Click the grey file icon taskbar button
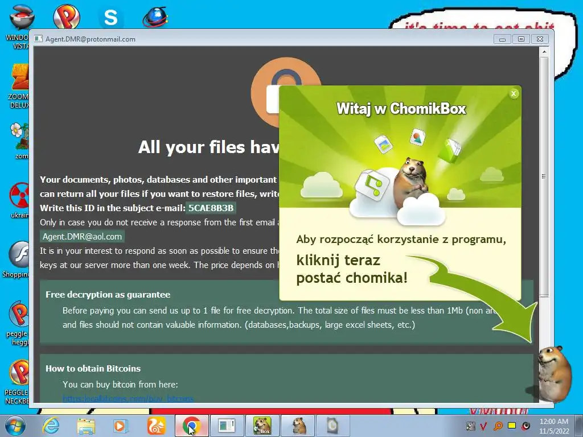Screen dimensions: 583x437 (332, 426)
